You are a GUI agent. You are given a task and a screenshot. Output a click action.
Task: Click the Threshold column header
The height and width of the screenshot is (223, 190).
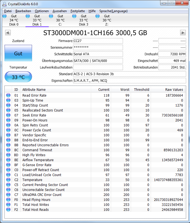coord(141,90)
